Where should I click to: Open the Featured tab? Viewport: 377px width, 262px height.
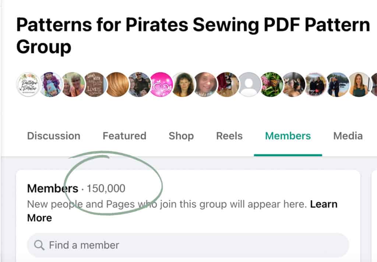pos(124,136)
